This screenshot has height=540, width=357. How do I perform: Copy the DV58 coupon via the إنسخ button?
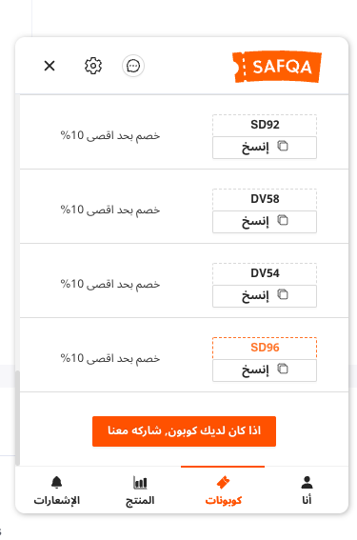[x=265, y=222]
